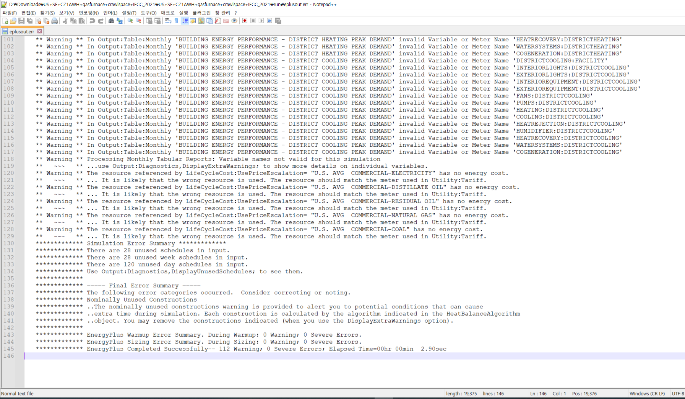This screenshot has width=685, height=399.
Task: Open the 찾기(S) menu
Action: point(47,13)
